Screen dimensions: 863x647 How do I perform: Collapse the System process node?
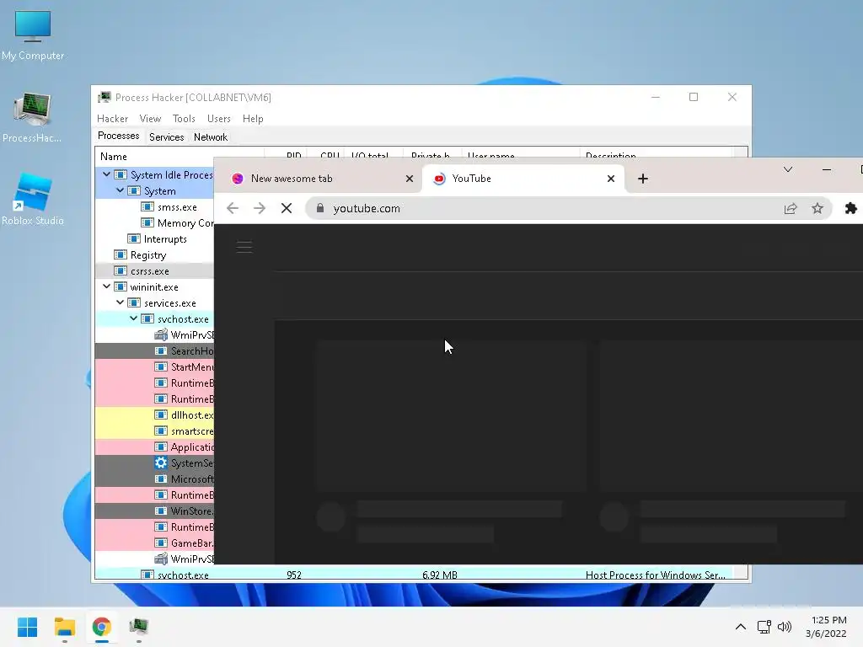120,190
